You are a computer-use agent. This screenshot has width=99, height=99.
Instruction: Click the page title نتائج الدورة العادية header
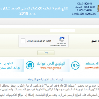point(34,8)
